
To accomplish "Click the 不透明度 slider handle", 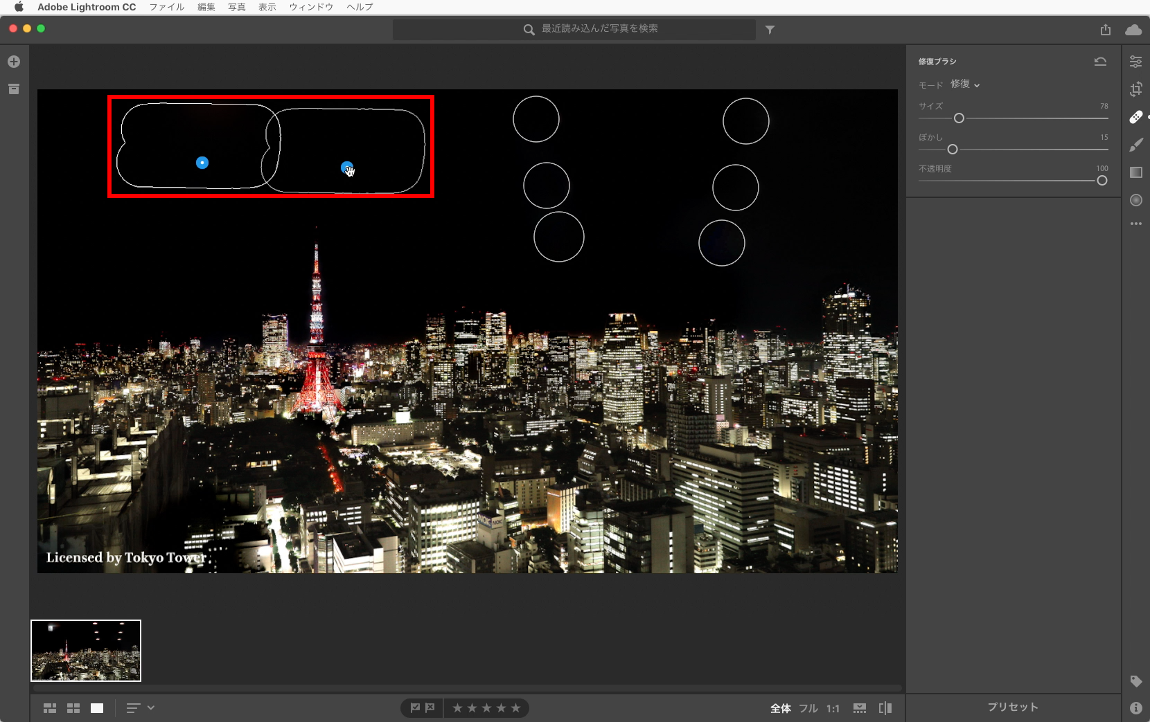I will (1102, 181).
